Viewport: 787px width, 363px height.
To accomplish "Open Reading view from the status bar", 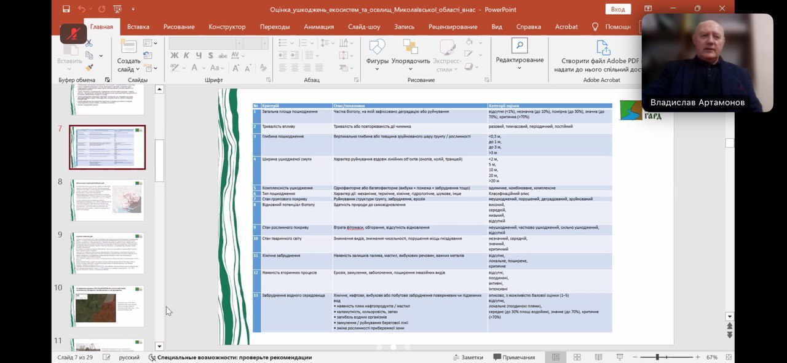I will 598,357.
